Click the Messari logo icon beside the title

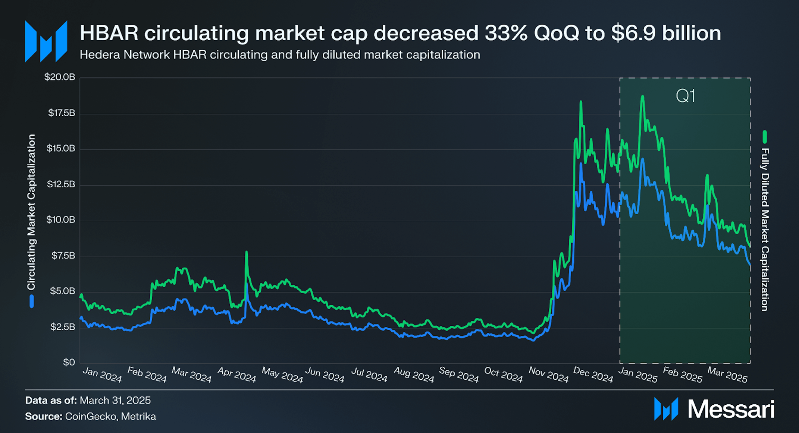tap(46, 41)
